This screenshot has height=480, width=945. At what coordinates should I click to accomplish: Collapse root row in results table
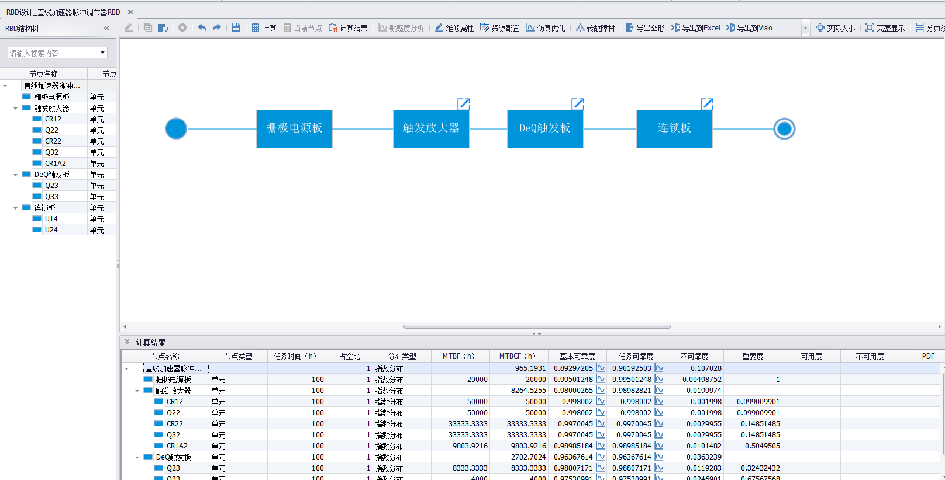coord(127,368)
